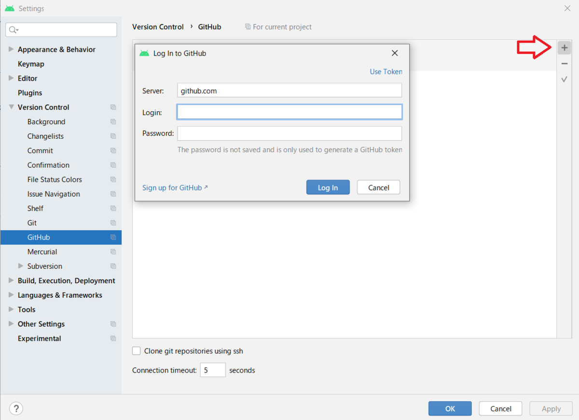The image size is (579, 420).
Task: Click project-level icon beside Changelists
Action: tap(113, 136)
